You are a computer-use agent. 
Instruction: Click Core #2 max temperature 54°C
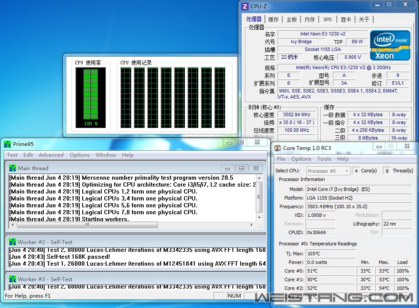384,288
